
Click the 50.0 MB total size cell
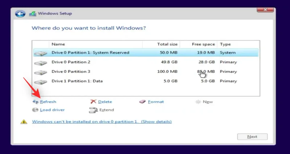(x=169, y=53)
